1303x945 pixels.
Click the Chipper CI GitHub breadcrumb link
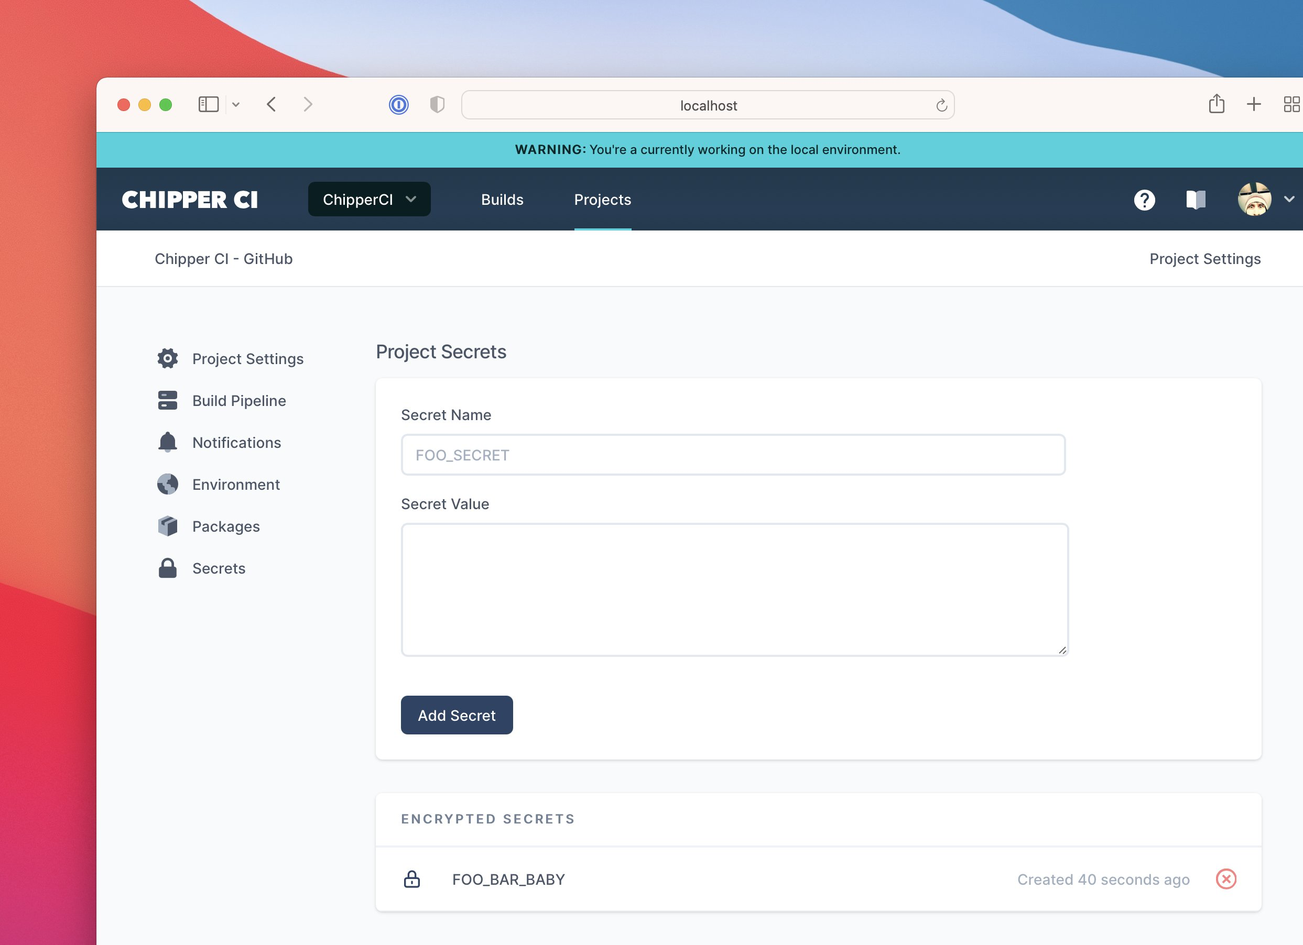pyautogui.click(x=223, y=259)
